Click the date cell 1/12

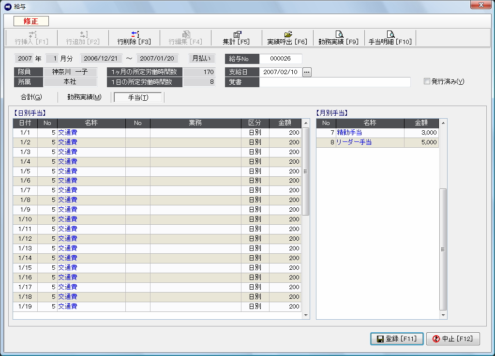point(25,238)
